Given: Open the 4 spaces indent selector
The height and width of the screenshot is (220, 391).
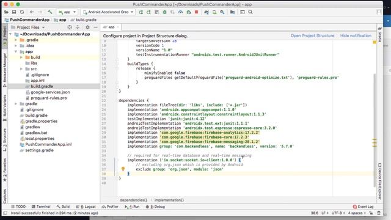Looking at the screenshot, I should 357,213.
